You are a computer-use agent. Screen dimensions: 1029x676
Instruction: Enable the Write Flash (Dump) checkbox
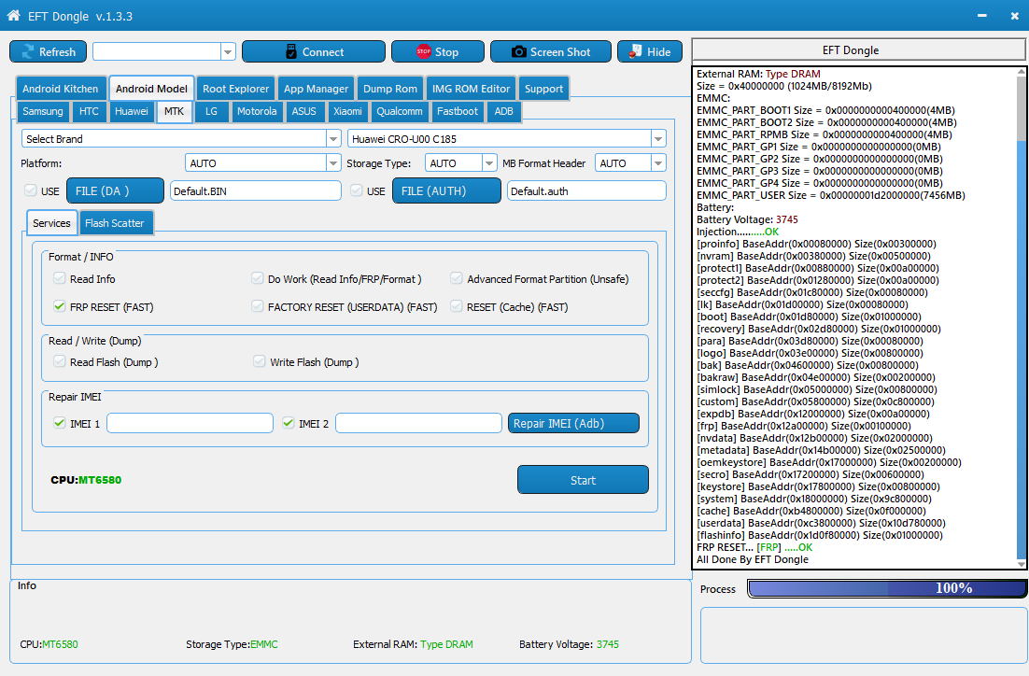pyautogui.click(x=260, y=361)
